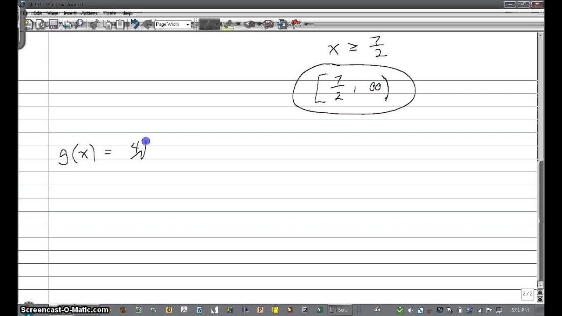The width and height of the screenshot is (562, 316).
Task: Go to next page with double-arrow button
Action: coord(540,299)
